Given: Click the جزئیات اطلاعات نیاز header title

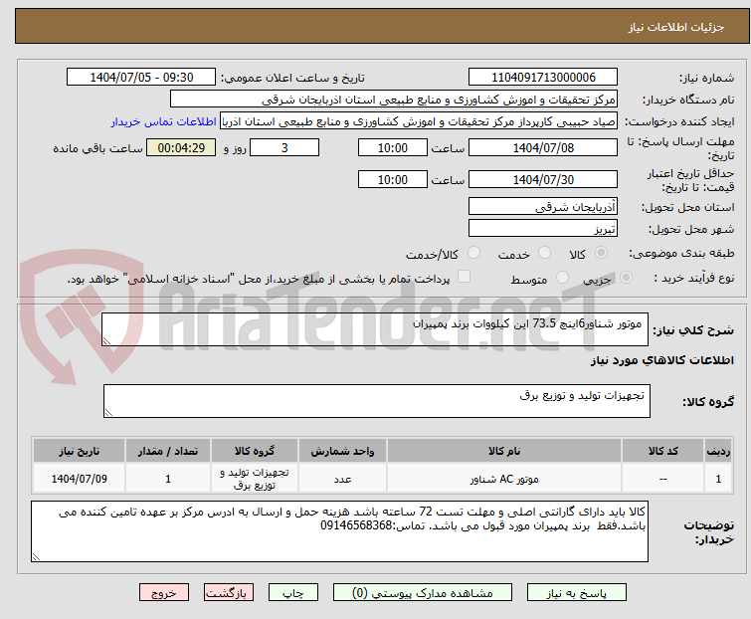Looking at the screenshot, I should (x=675, y=27).
